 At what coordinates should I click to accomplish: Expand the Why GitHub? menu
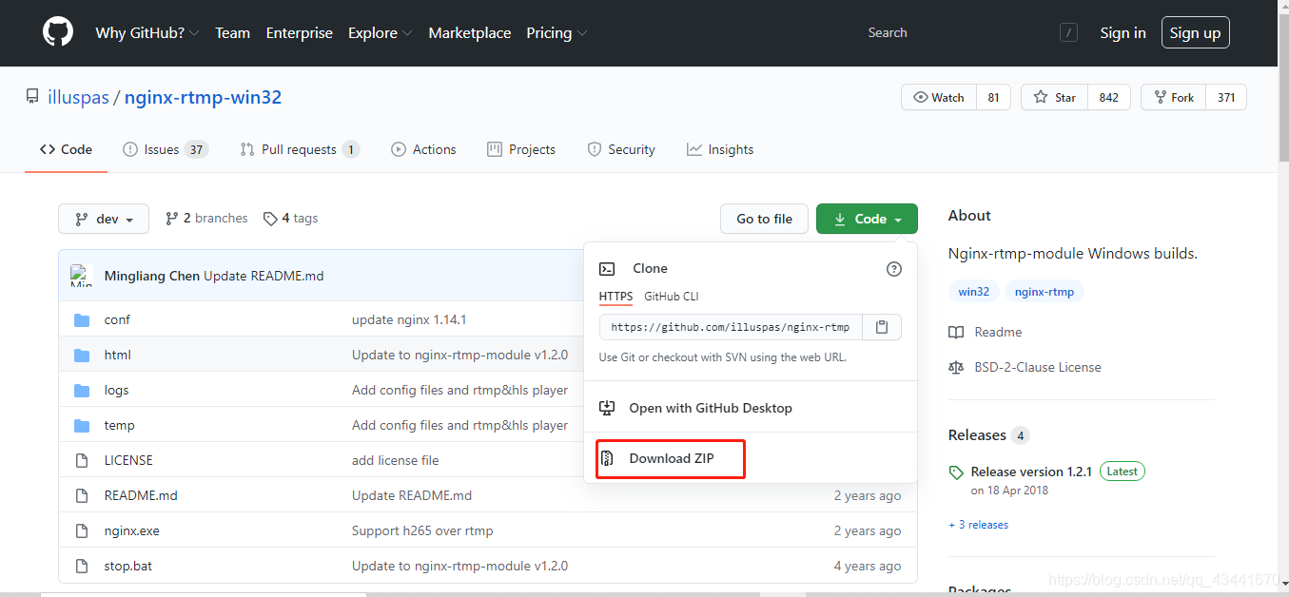click(147, 32)
